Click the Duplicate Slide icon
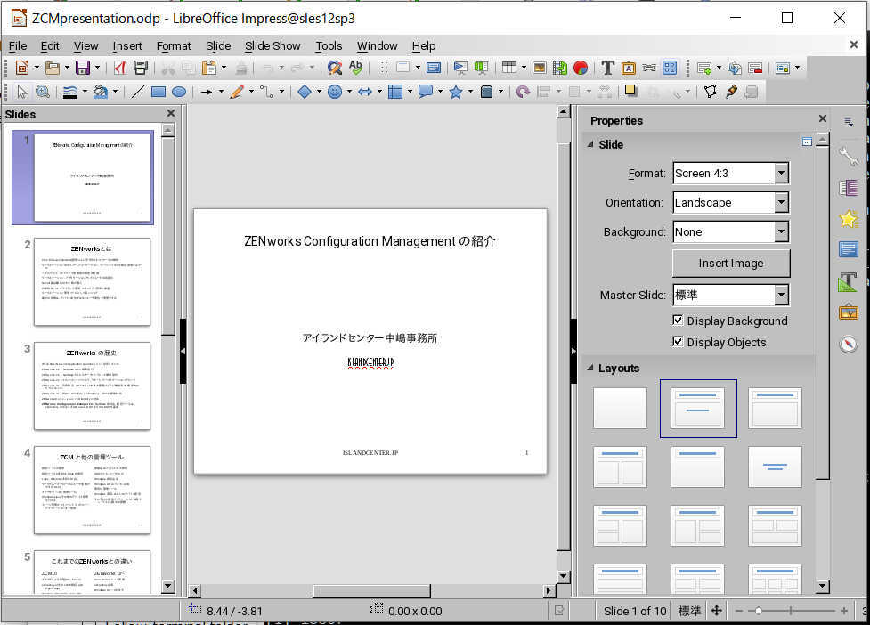The image size is (870, 625). point(735,68)
